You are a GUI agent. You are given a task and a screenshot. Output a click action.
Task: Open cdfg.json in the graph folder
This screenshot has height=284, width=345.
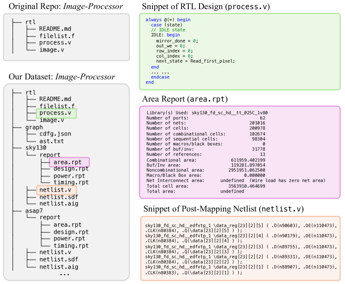55,134
